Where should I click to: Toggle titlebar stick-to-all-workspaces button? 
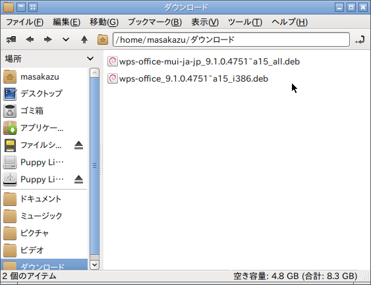(33, 7)
